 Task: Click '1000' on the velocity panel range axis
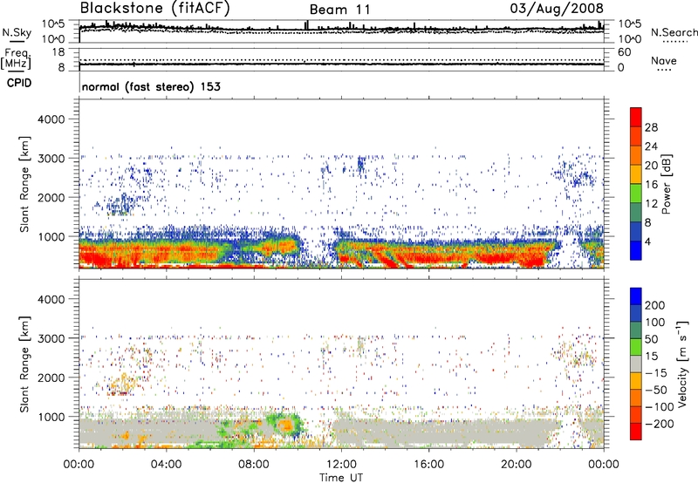[51, 417]
